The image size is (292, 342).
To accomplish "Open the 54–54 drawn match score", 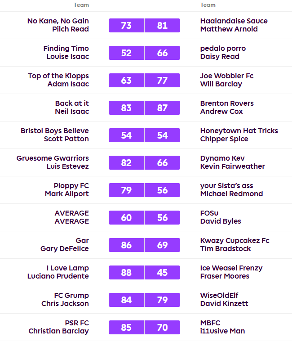I will tap(144, 135).
